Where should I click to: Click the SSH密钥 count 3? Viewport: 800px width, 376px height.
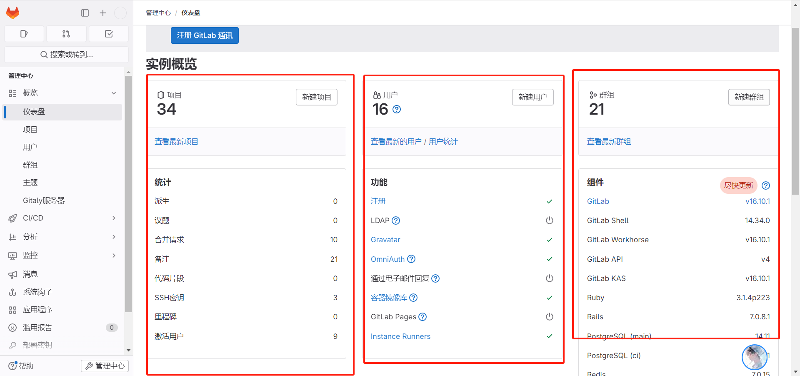coord(335,298)
